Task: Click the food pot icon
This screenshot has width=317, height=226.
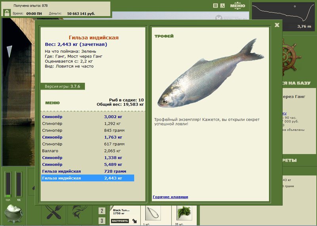Action: (x=14, y=213)
